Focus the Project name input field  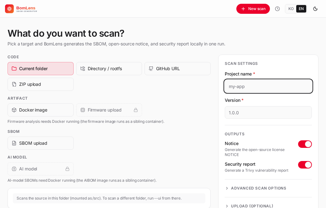pyautogui.click(x=268, y=86)
